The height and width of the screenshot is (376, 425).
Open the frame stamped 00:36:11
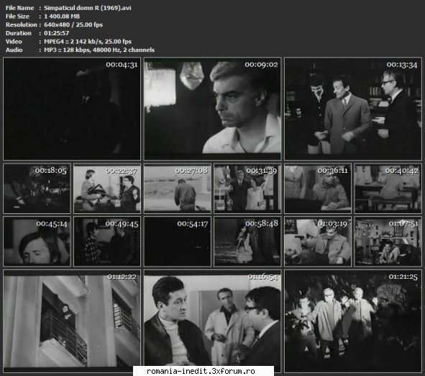coord(318,188)
